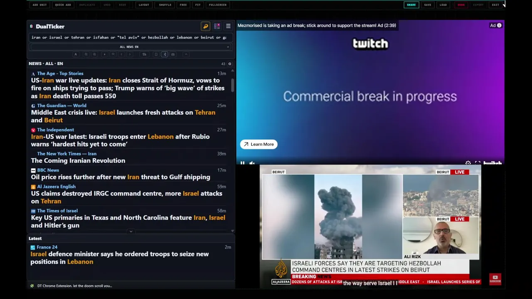This screenshot has height=299, width=532.
Task: Click the Al Jazeera English source icon
Action: pyautogui.click(x=33, y=187)
